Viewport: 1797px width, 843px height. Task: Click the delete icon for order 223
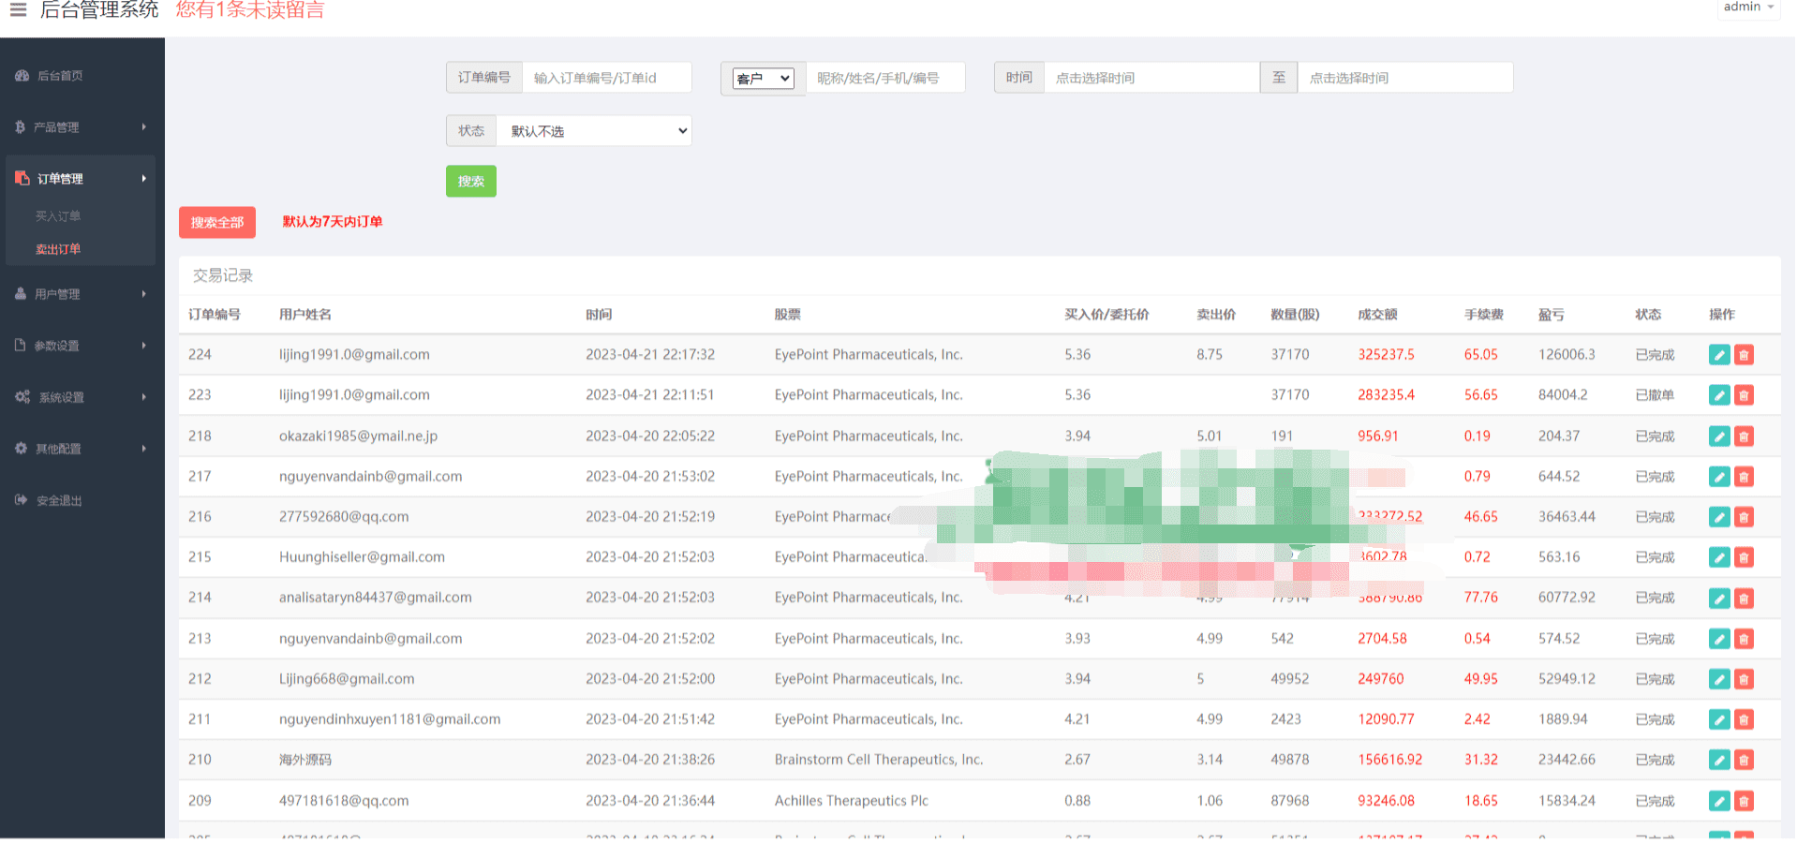(1744, 395)
